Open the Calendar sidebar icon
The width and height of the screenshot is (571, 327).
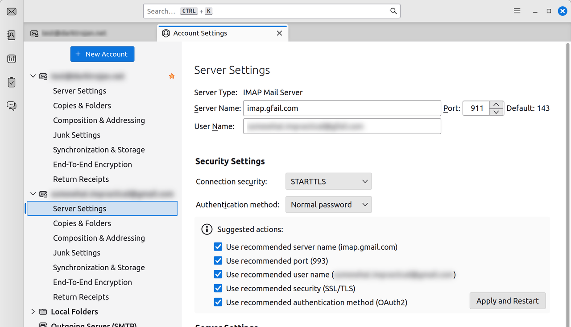pyautogui.click(x=12, y=59)
